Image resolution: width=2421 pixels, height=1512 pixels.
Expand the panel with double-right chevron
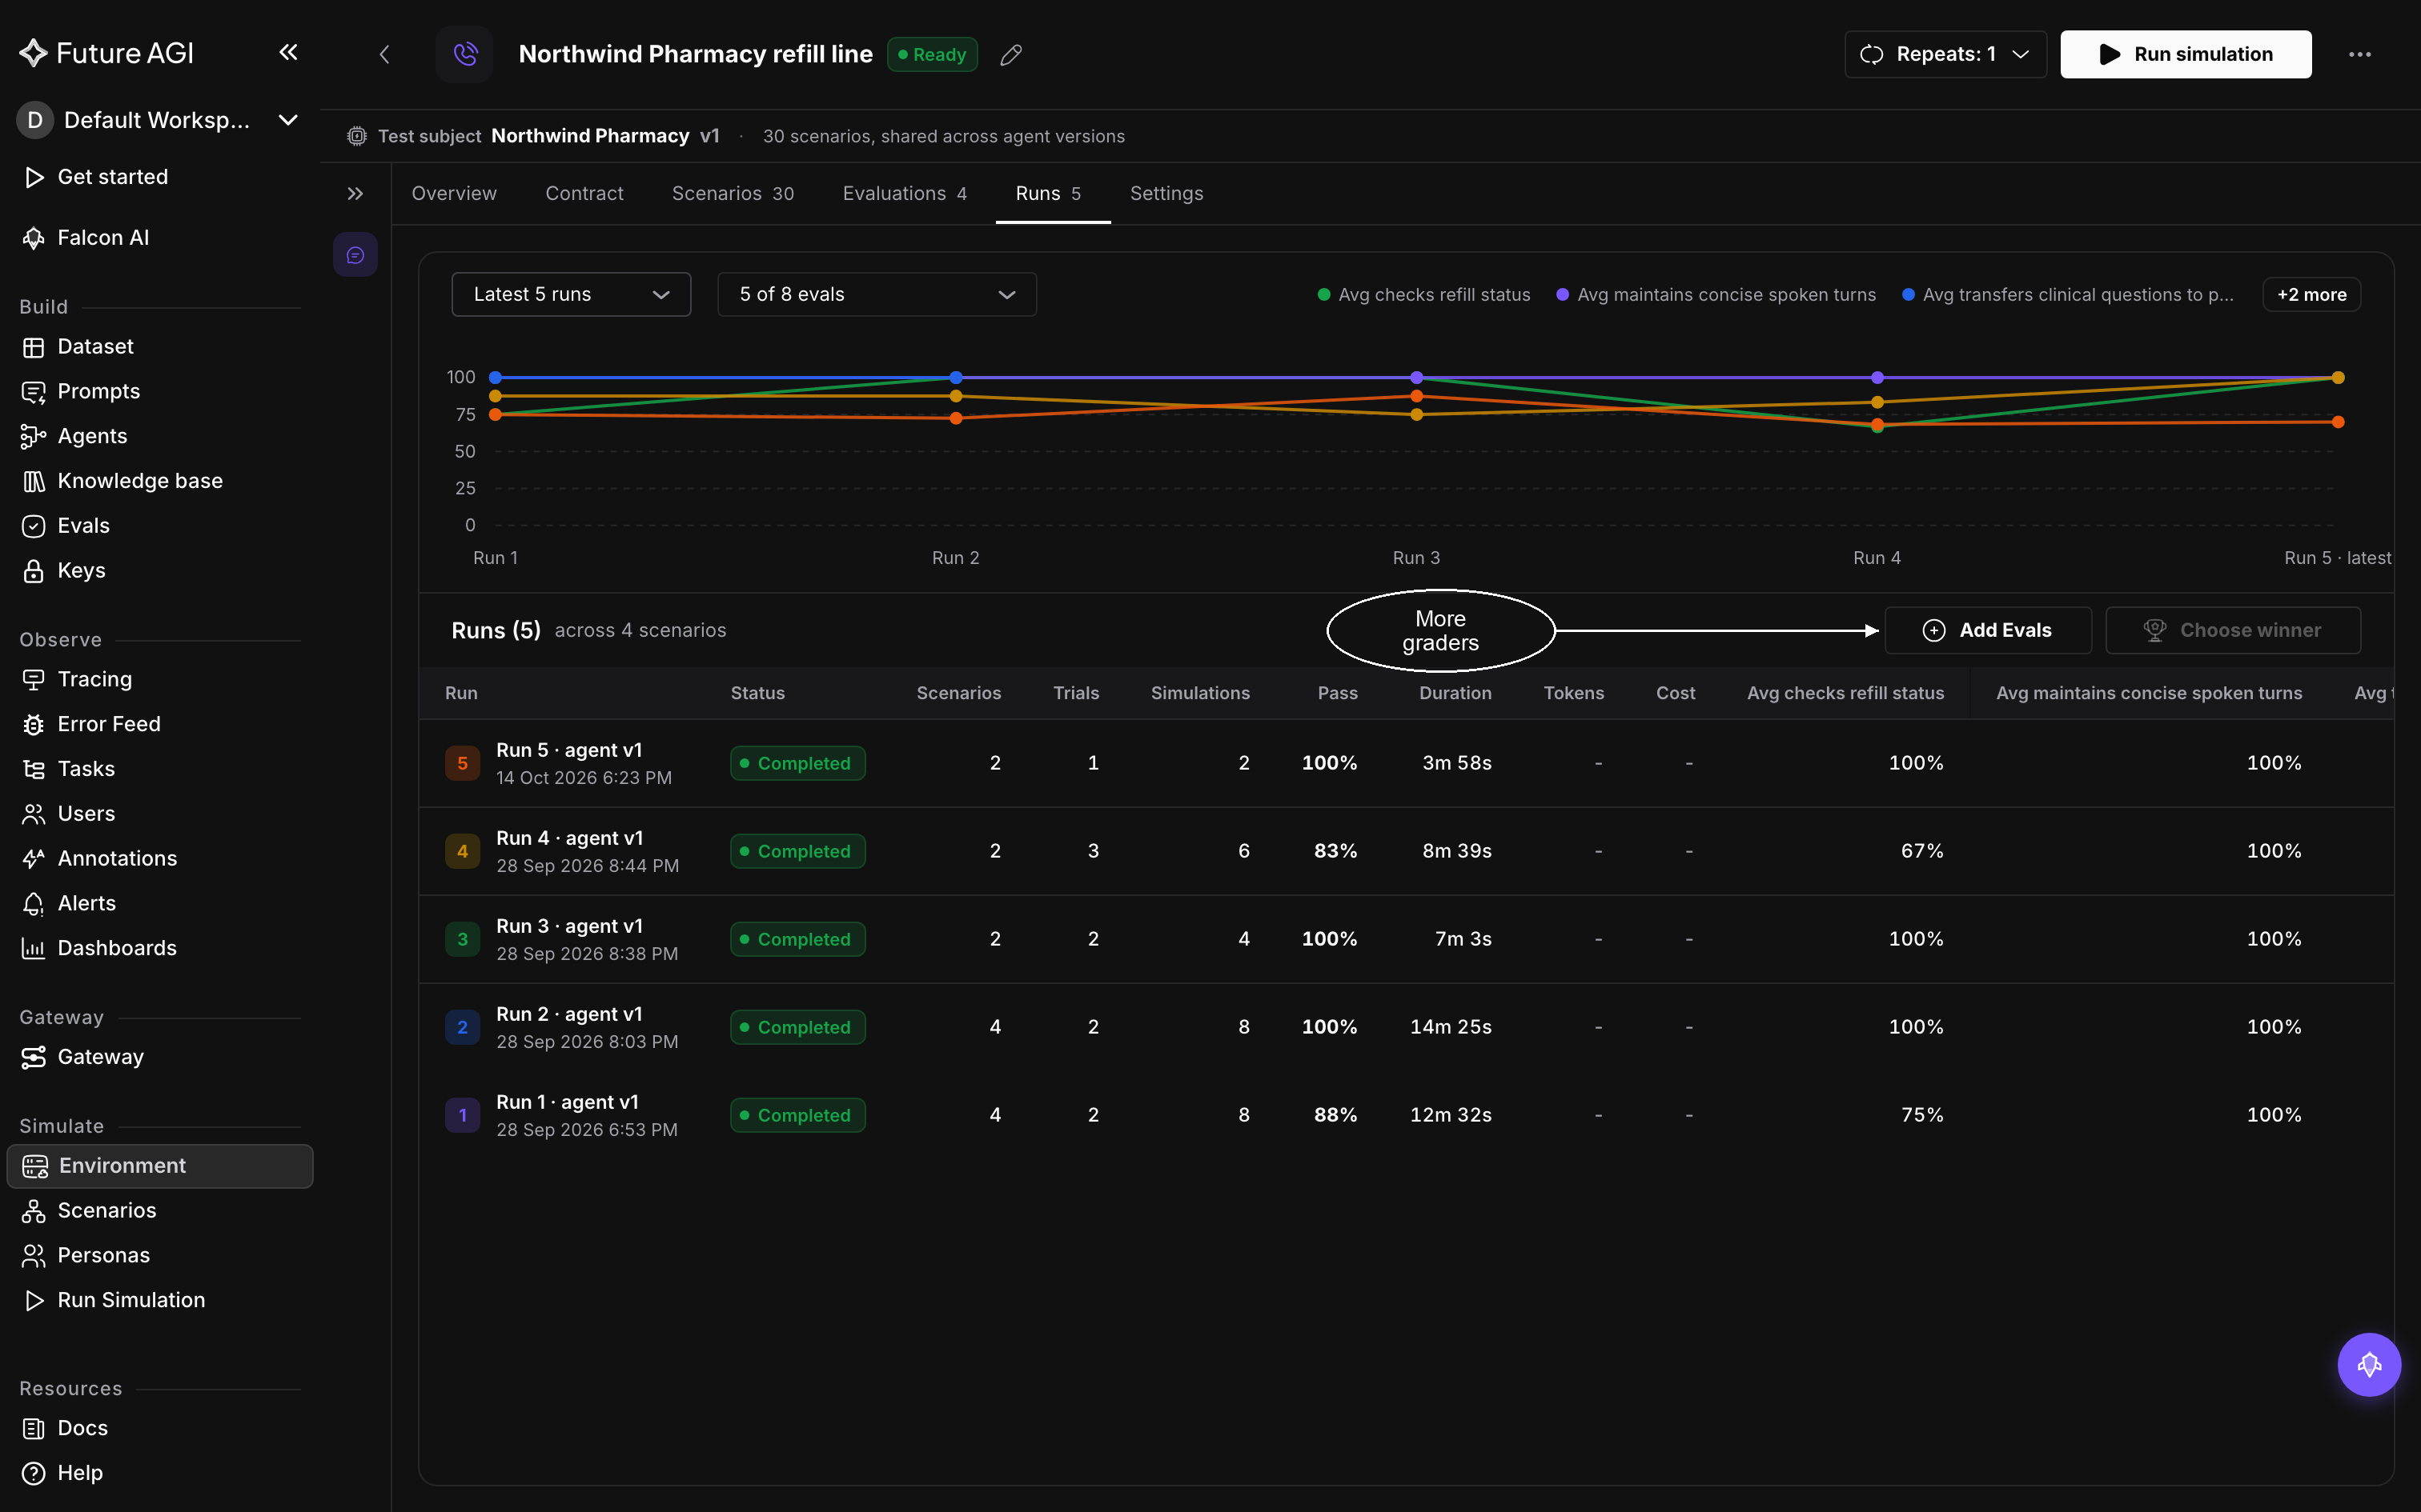coord(355,194)
